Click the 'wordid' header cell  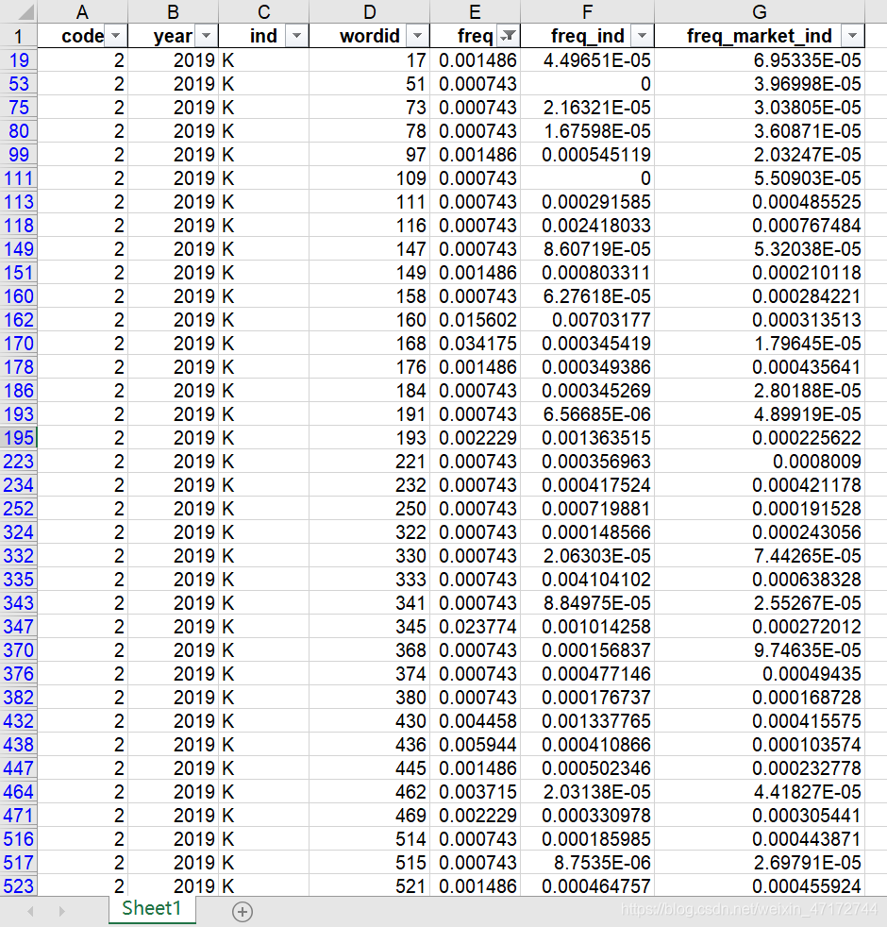pyautogui.click(x=369, y=36)
